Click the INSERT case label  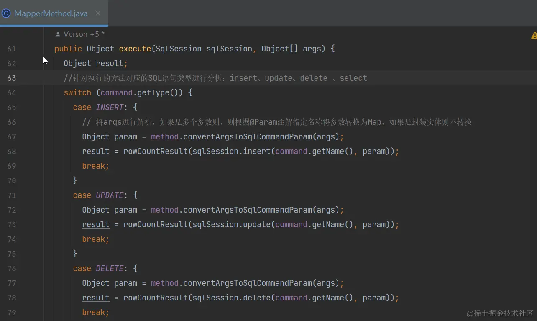tap(110, 108)
